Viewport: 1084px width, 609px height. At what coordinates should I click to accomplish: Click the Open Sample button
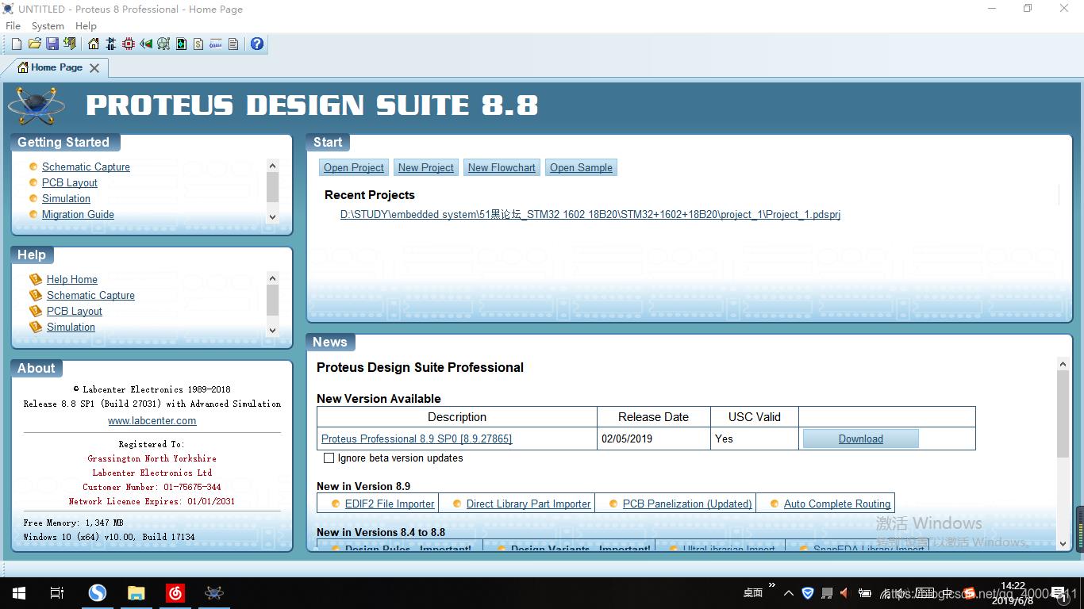tap(581, 167)
